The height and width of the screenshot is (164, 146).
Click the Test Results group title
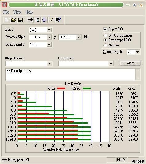pyautogui.click(x=73, y=84)
